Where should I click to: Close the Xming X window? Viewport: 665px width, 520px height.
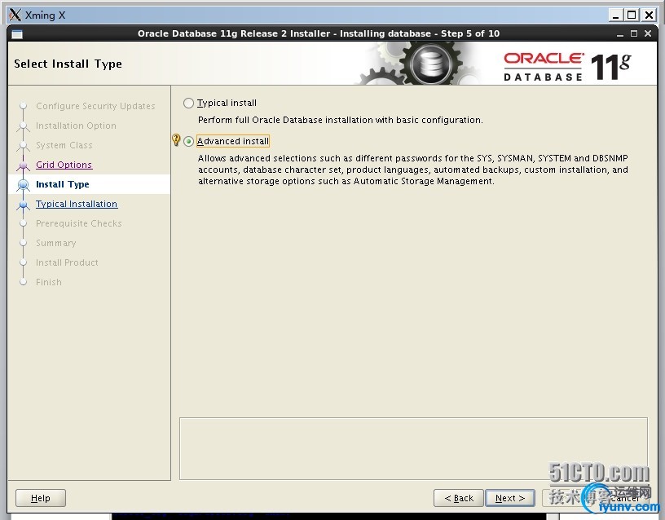click(x=649, y=15)
